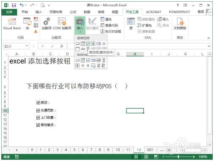Image resolution: width=214 pixels, height=161 pixels.
Task: Select the option button form control
Action: [x=104, y=44]
